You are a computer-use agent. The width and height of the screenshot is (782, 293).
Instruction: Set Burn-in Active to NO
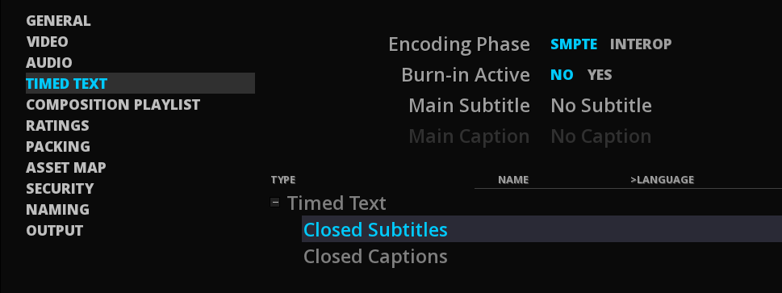[x=562, y=75]
